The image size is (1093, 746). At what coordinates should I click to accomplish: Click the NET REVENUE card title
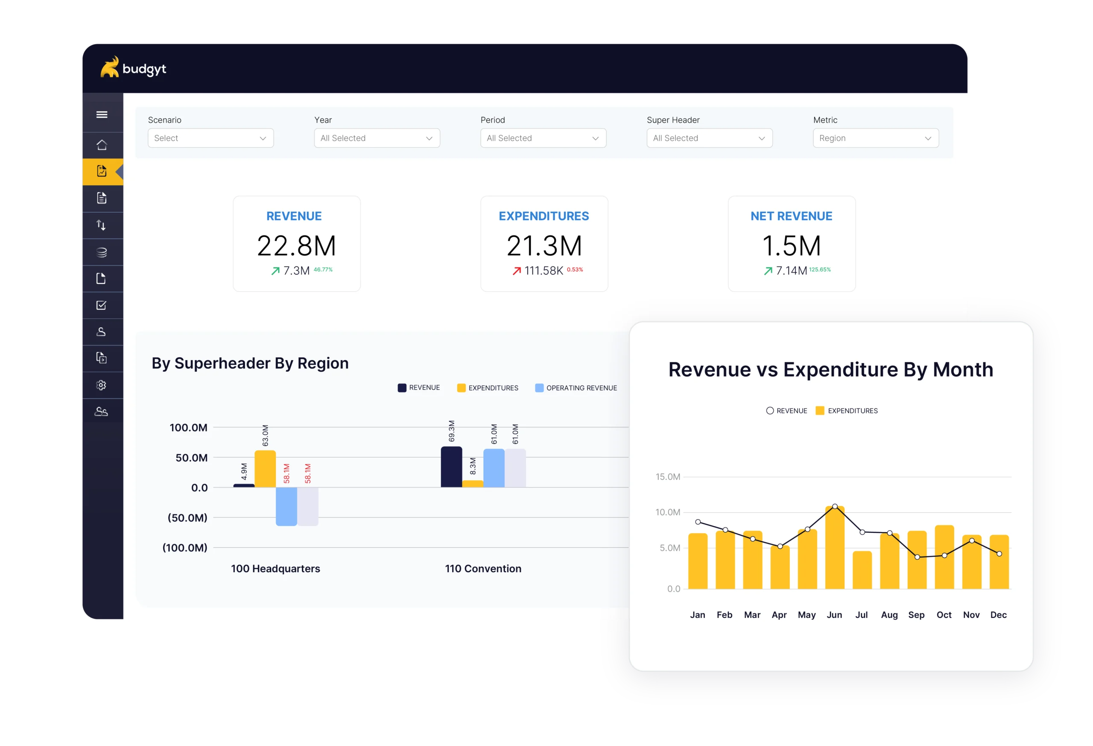(x=791, y=216)
